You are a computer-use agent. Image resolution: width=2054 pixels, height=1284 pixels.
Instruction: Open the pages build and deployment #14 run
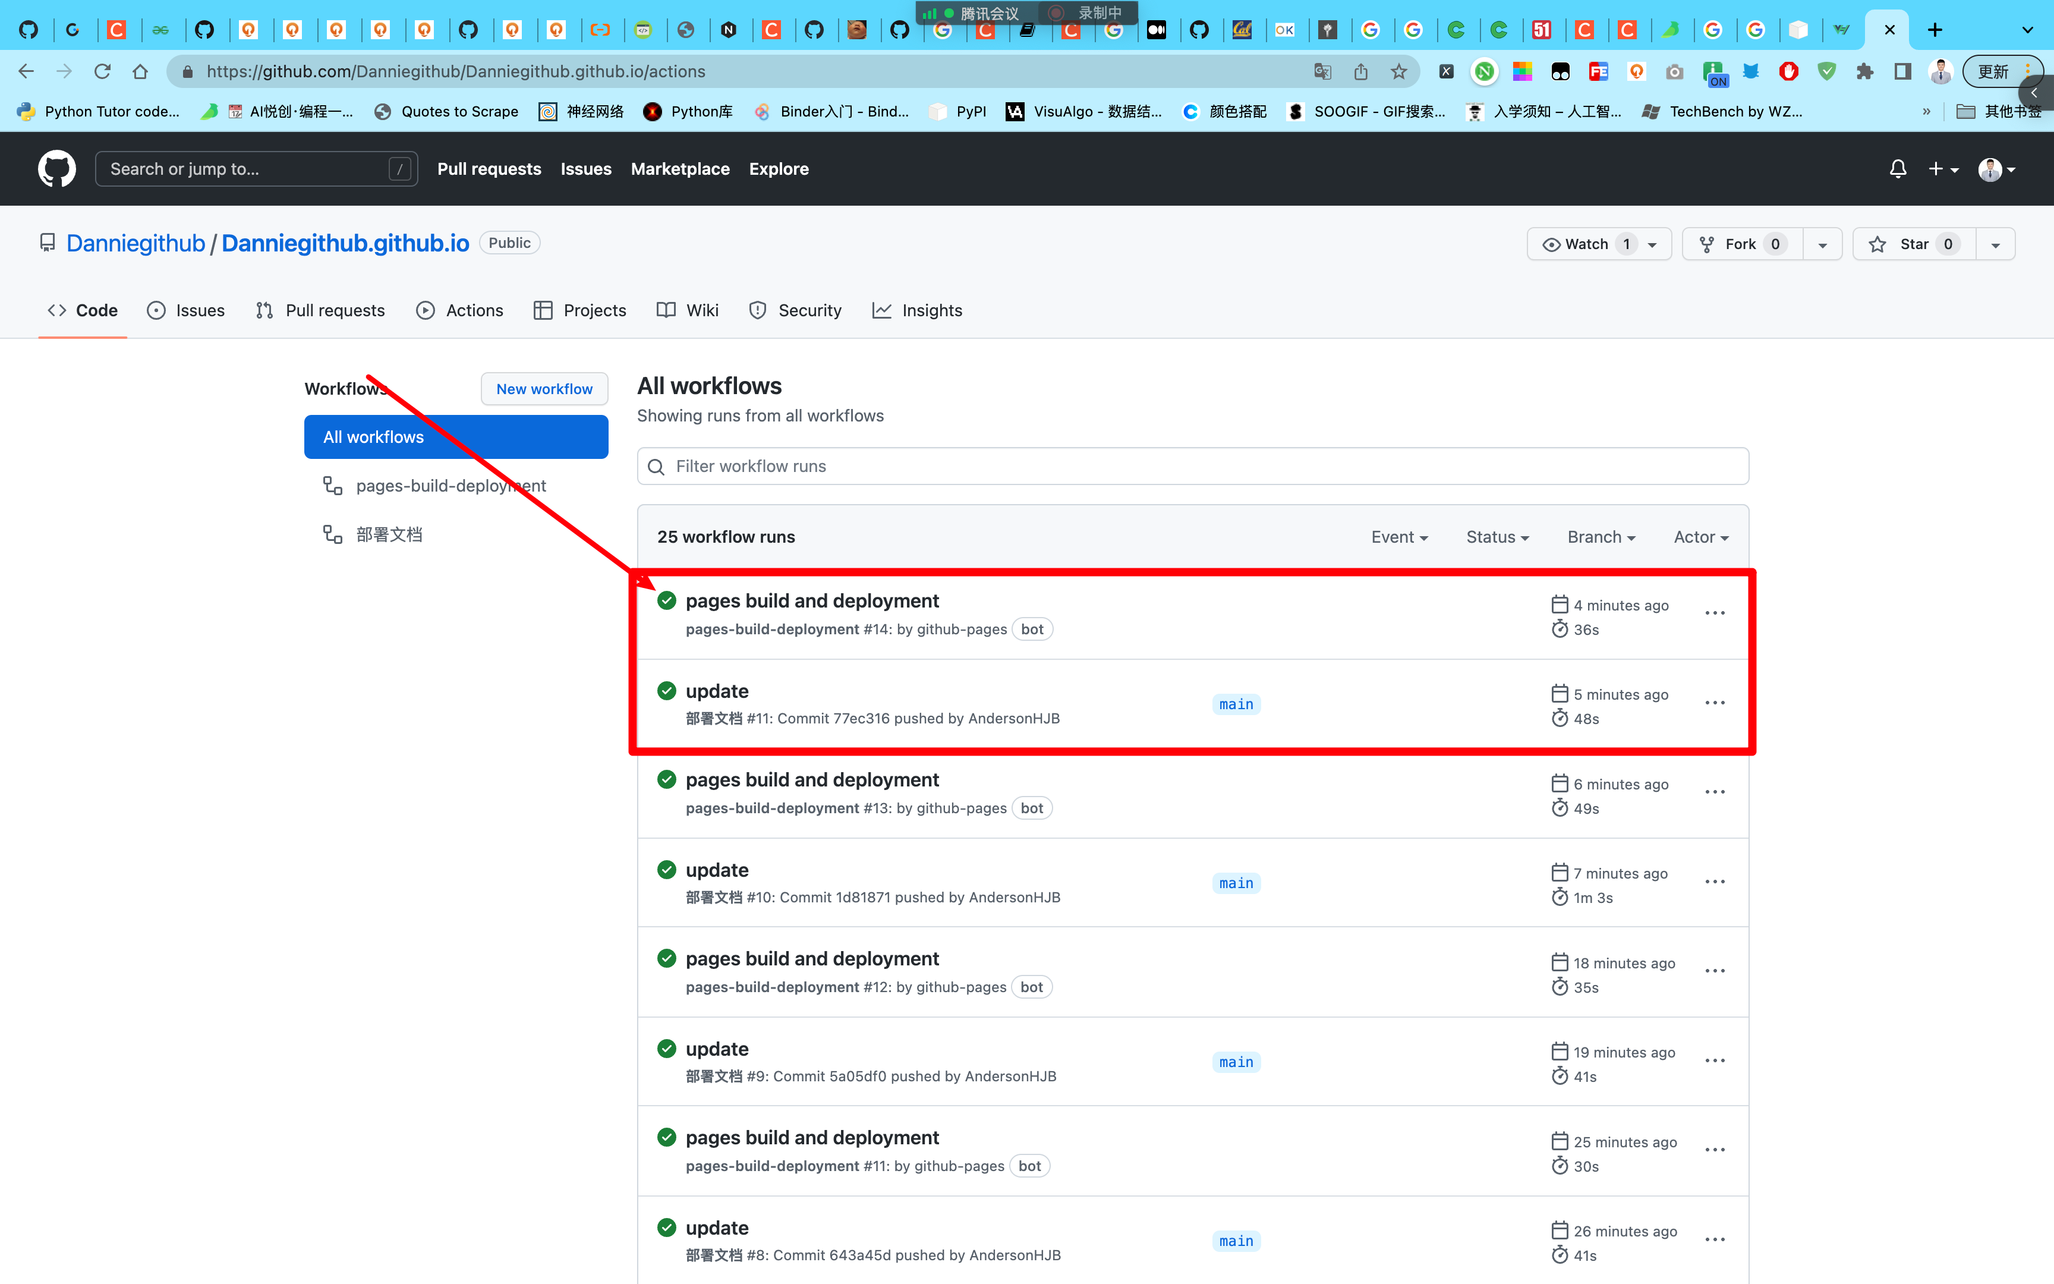(811, 601)
